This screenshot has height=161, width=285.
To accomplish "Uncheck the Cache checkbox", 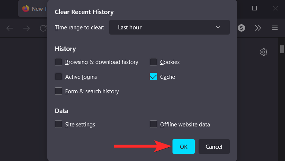I will (x=153, y=77).
